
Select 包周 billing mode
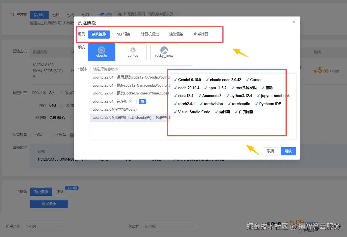pos(71,15)
